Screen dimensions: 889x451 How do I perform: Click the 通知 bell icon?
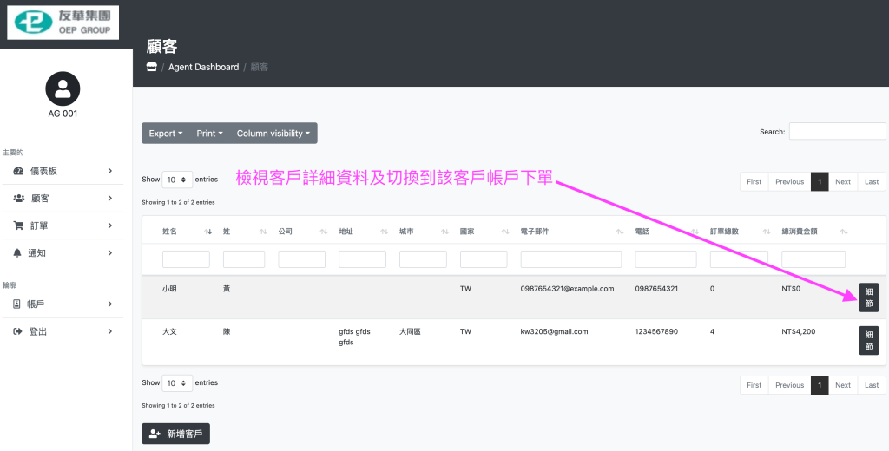pos(17,253)
